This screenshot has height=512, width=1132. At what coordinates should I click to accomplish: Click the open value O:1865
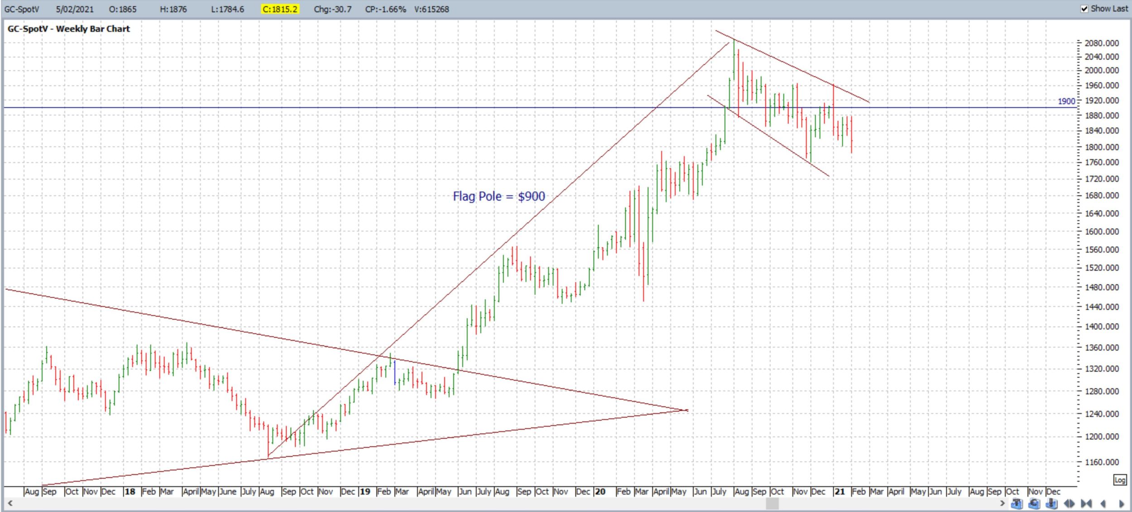click(123, 9)
